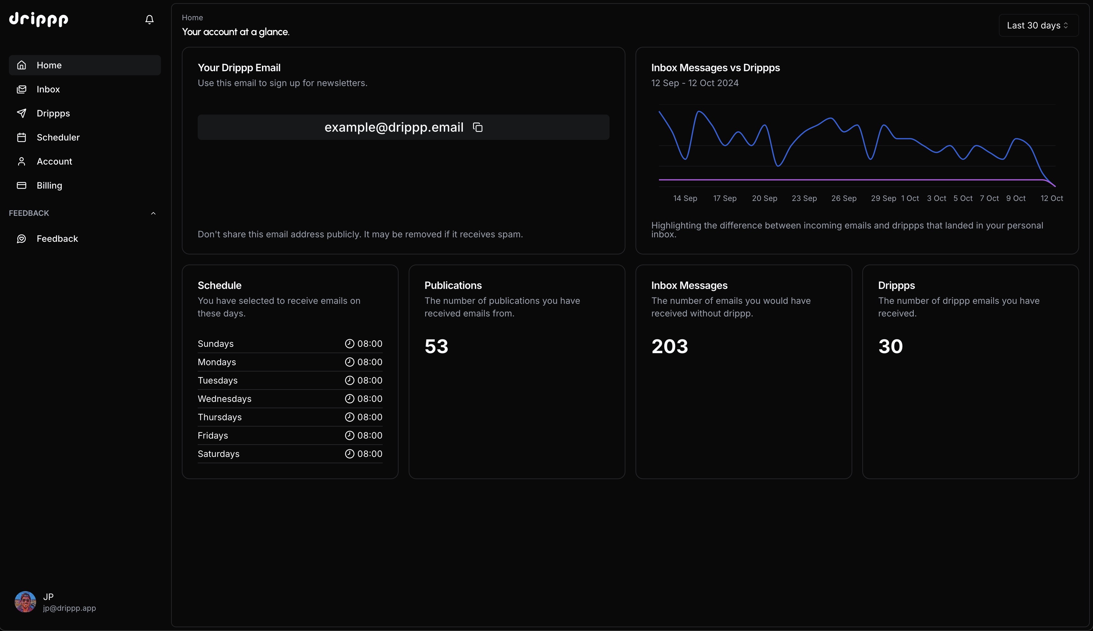
Task: Click the drippp logo
Action: (x=39, y=20)
